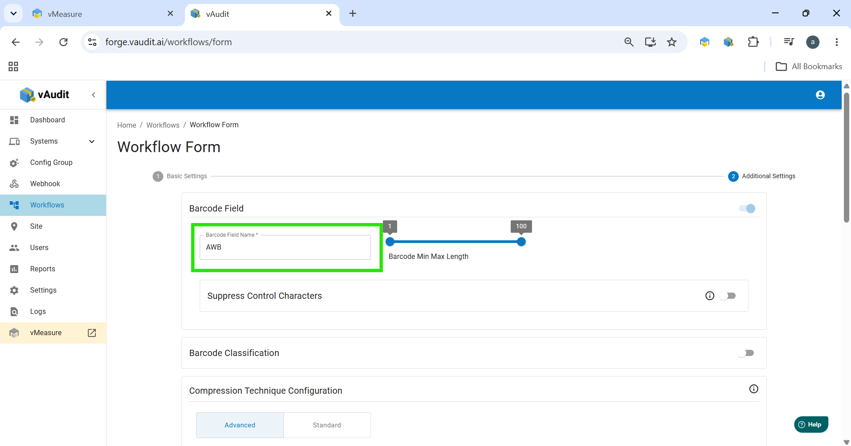Viewport: 851px width, 446px height.
Task: Click the barcode length slider track
Action: pyautogui.click(x=456, y=242)
